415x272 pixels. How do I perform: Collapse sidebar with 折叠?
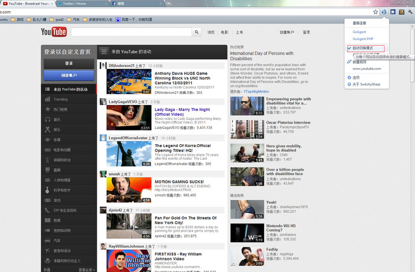coord(47,270)
